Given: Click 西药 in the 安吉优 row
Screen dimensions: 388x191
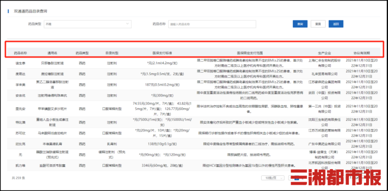Looking at the screenshot, I should point(82,95).
